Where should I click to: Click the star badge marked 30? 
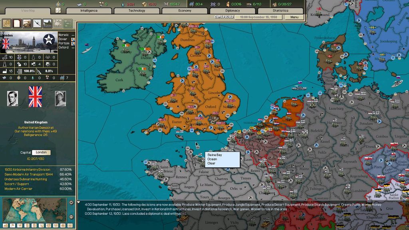coord(49,40)
